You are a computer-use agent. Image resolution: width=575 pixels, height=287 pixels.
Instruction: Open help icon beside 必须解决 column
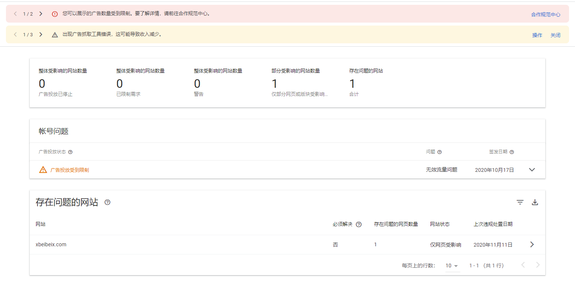pyautogui.click(x=358, y=224)
